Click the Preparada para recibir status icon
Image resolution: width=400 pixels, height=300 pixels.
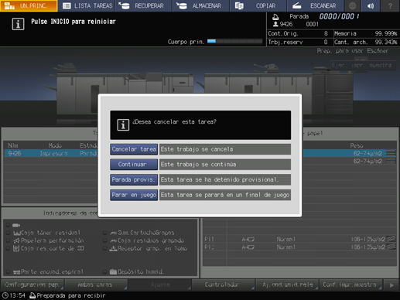tap(32, 295)
